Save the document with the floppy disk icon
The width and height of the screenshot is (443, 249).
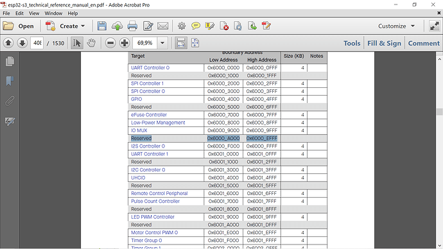point(102,26)
